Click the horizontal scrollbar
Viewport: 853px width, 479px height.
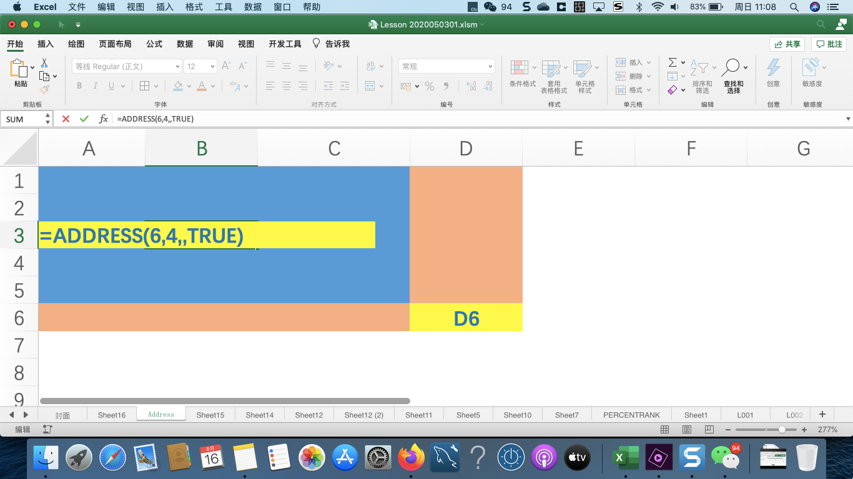coord(225,401)
